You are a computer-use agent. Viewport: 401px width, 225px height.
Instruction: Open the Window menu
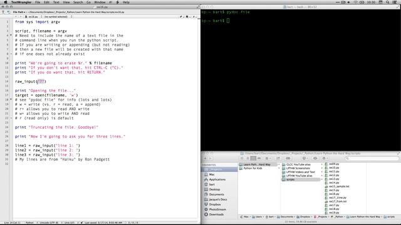click(100, 2)
